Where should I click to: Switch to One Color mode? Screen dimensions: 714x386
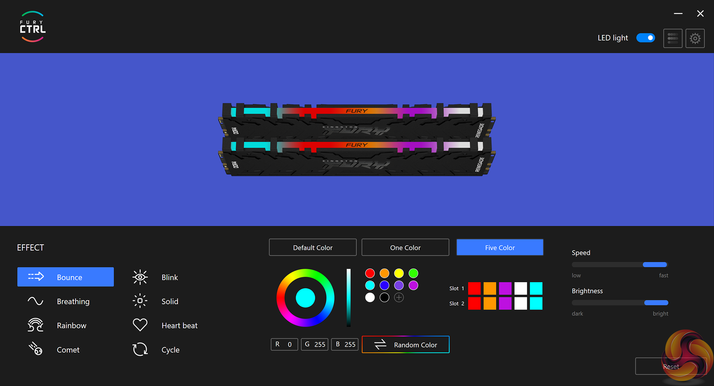point(405,247)
